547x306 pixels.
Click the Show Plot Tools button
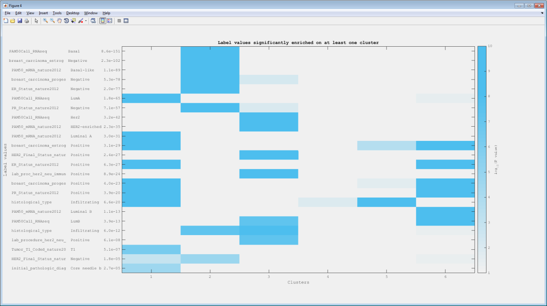pyautogui.click(x=126, y=20)
